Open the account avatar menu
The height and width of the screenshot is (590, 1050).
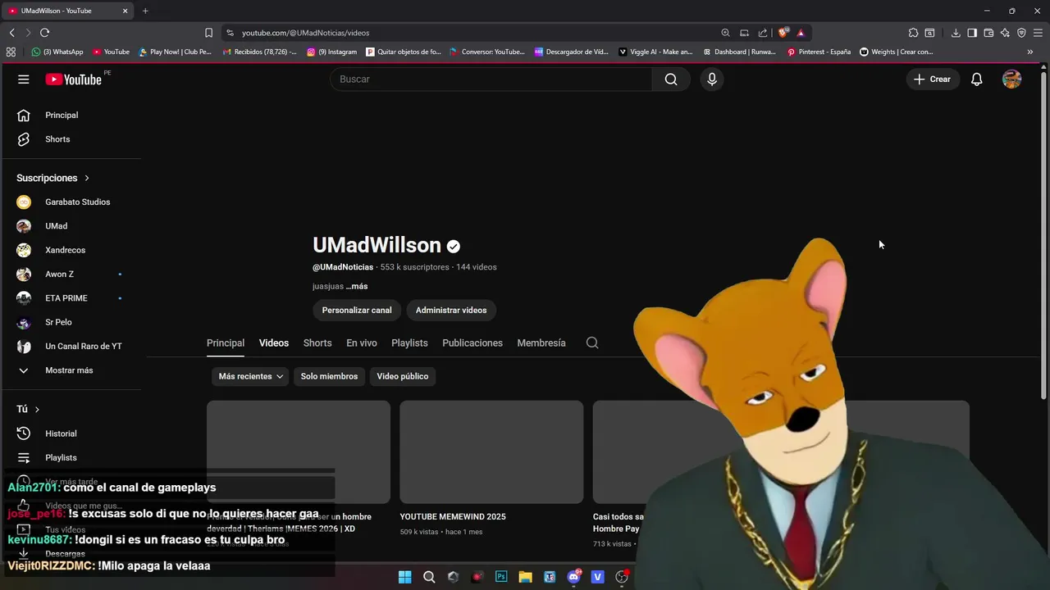pos(1012,79)
